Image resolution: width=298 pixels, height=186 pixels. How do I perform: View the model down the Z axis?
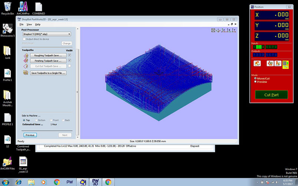point(223,30)
